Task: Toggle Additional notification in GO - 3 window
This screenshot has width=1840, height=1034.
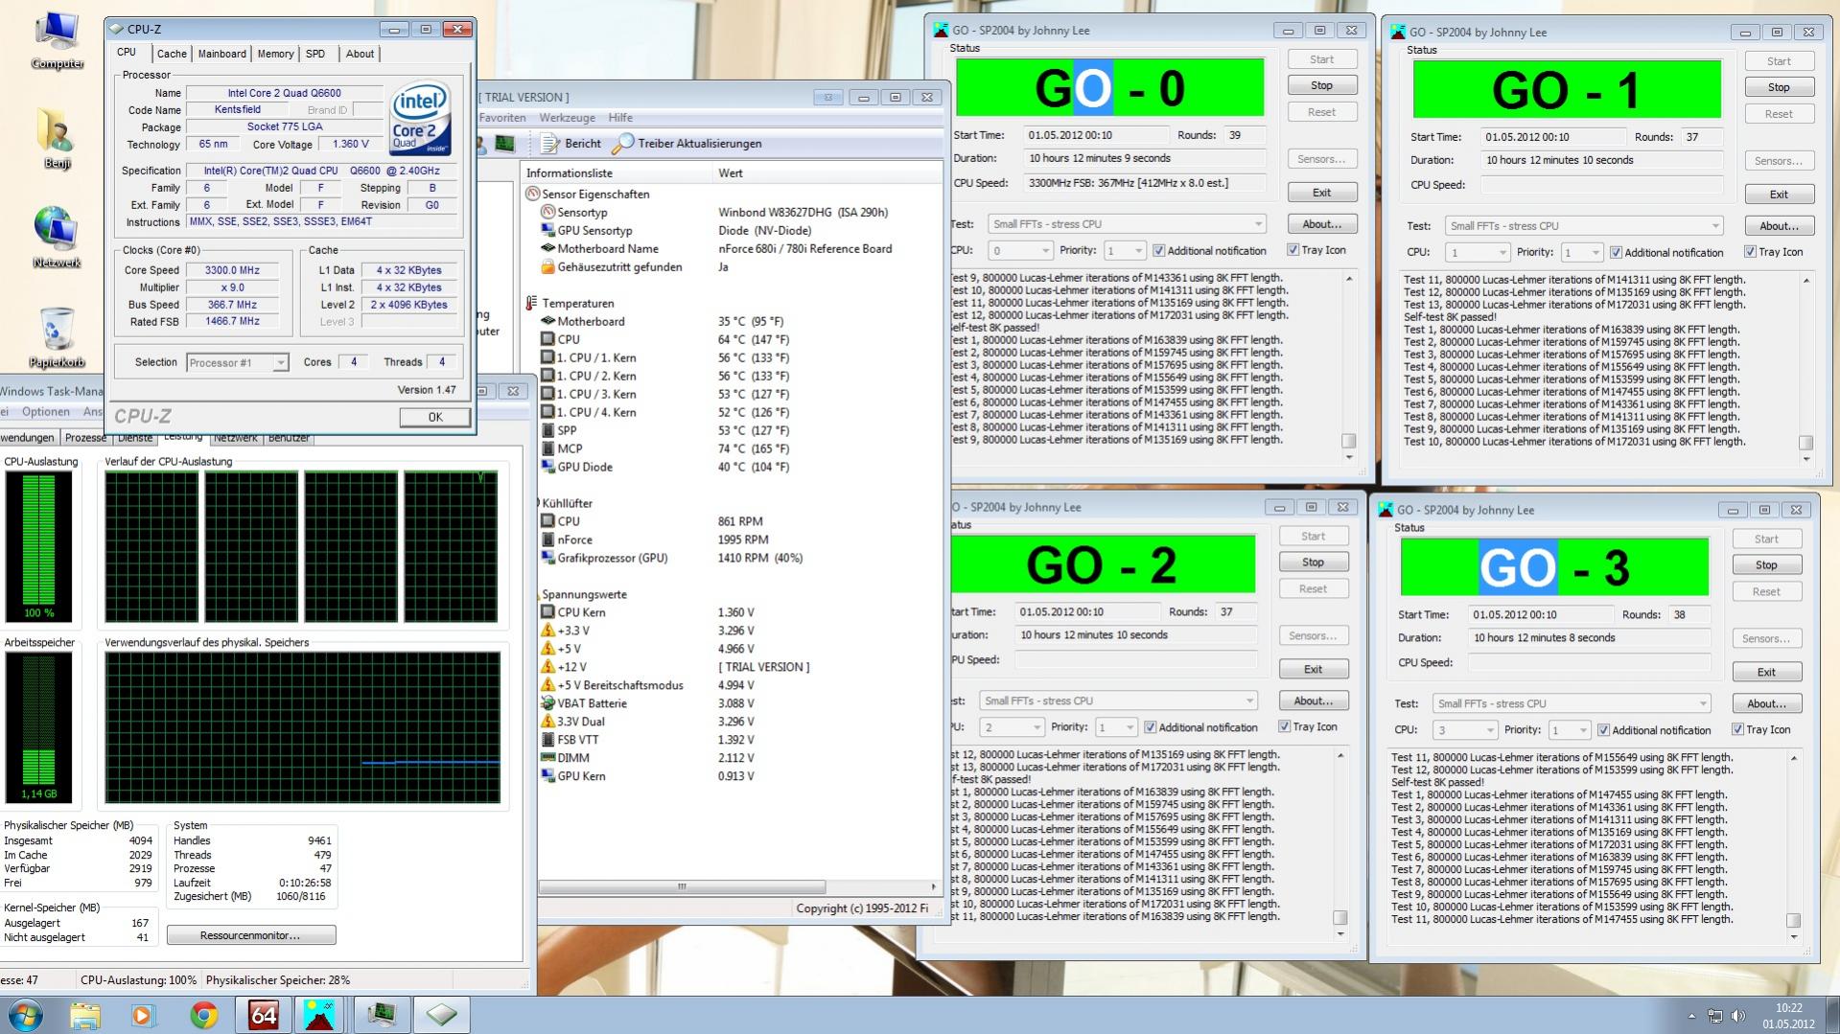Action: tap(1603, 730)
